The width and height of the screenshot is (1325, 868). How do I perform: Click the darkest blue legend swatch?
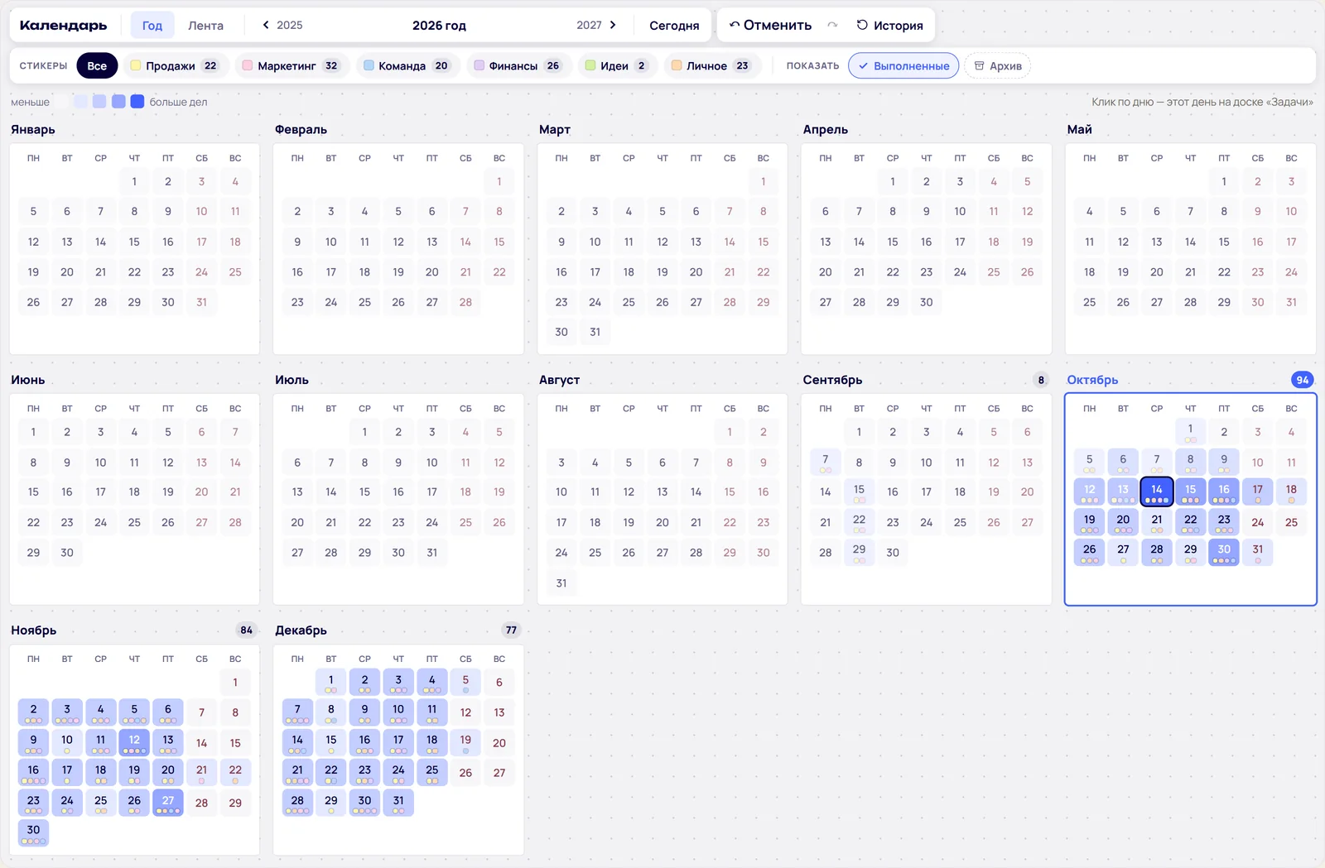click(137, 101)
